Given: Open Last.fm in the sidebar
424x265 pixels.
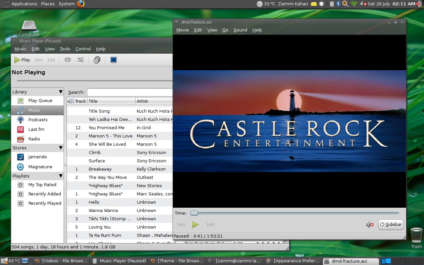Looking at the screenshot, I should pos(37,129).
